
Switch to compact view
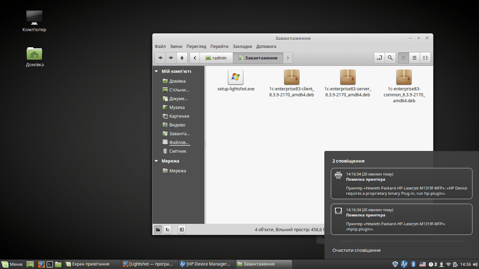pos(425,58)
